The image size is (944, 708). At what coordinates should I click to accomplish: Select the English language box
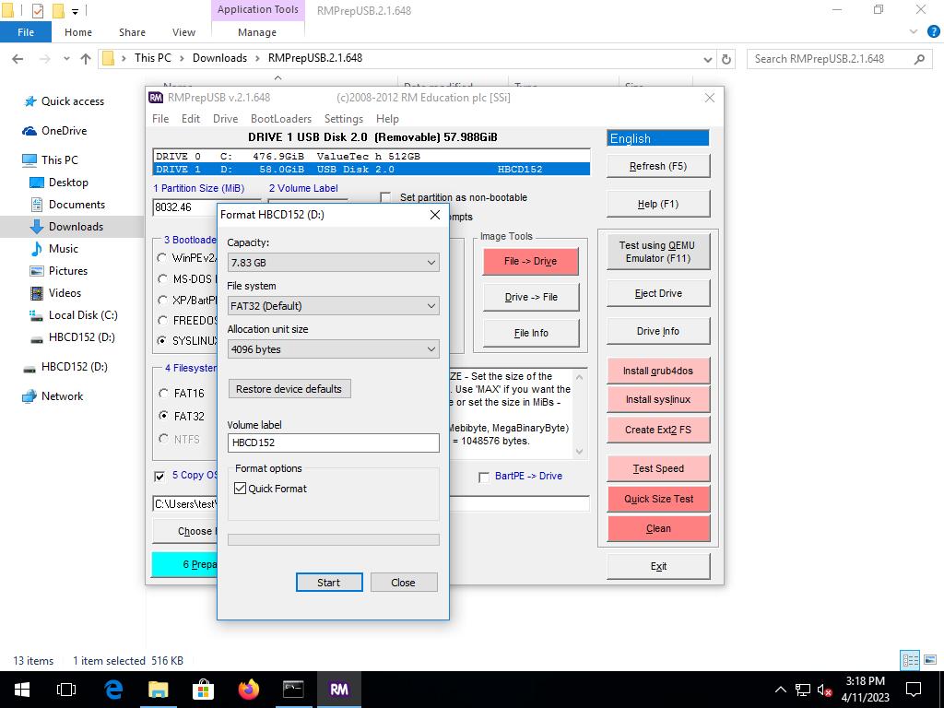click(x=657, y=138)
